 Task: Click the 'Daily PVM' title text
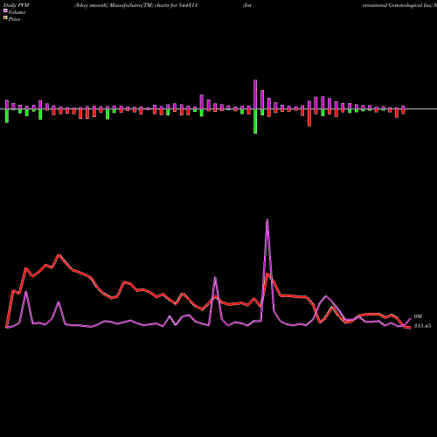[17, 5]
